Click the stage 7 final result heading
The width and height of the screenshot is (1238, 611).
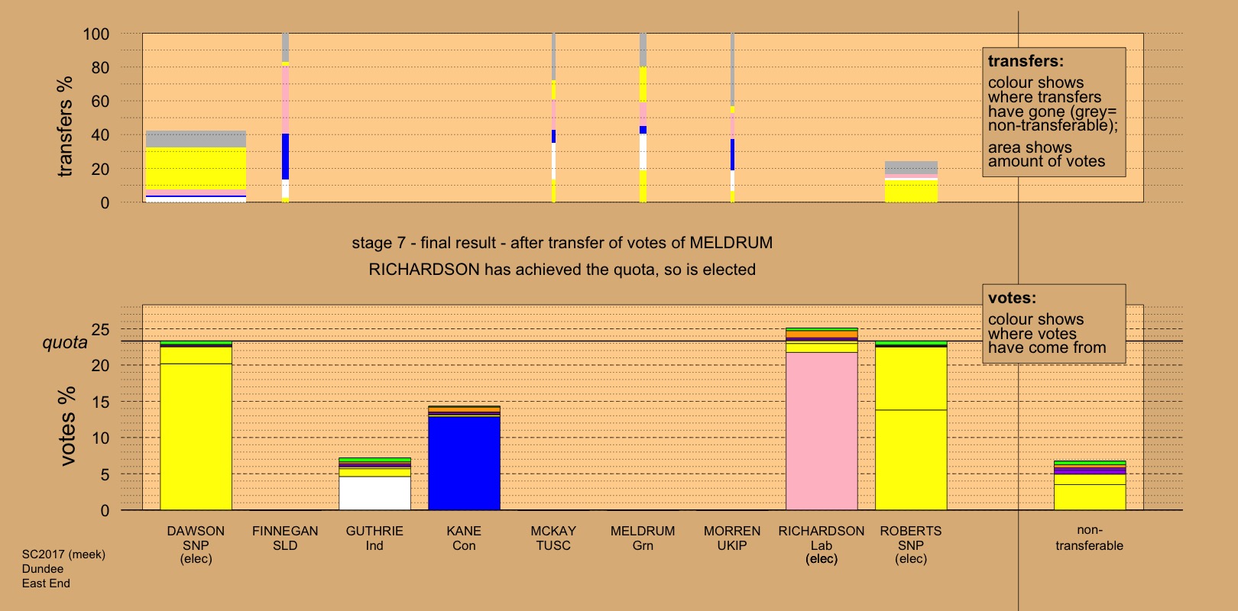562,243
